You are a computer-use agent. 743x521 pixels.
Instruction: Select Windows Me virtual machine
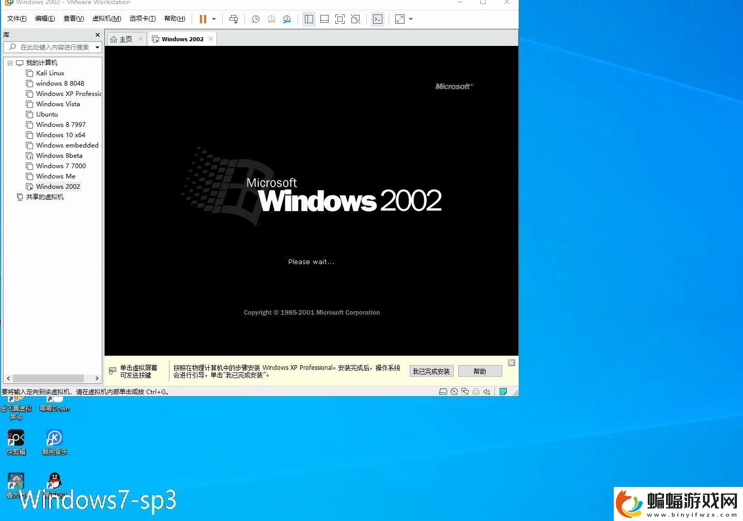click(x=55, y=176)
